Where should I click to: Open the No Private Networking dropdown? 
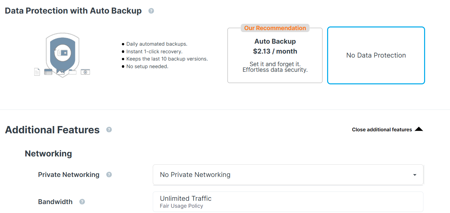pos(288,175)
